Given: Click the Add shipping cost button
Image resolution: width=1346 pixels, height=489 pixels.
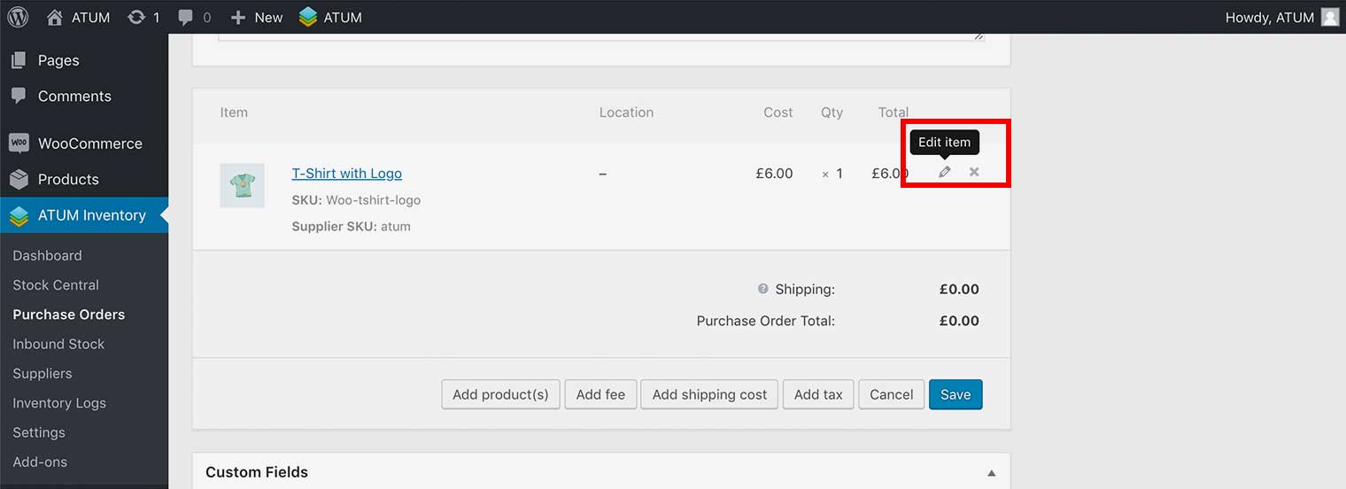Looking at the screenshot, I should (x=709, y=395).
